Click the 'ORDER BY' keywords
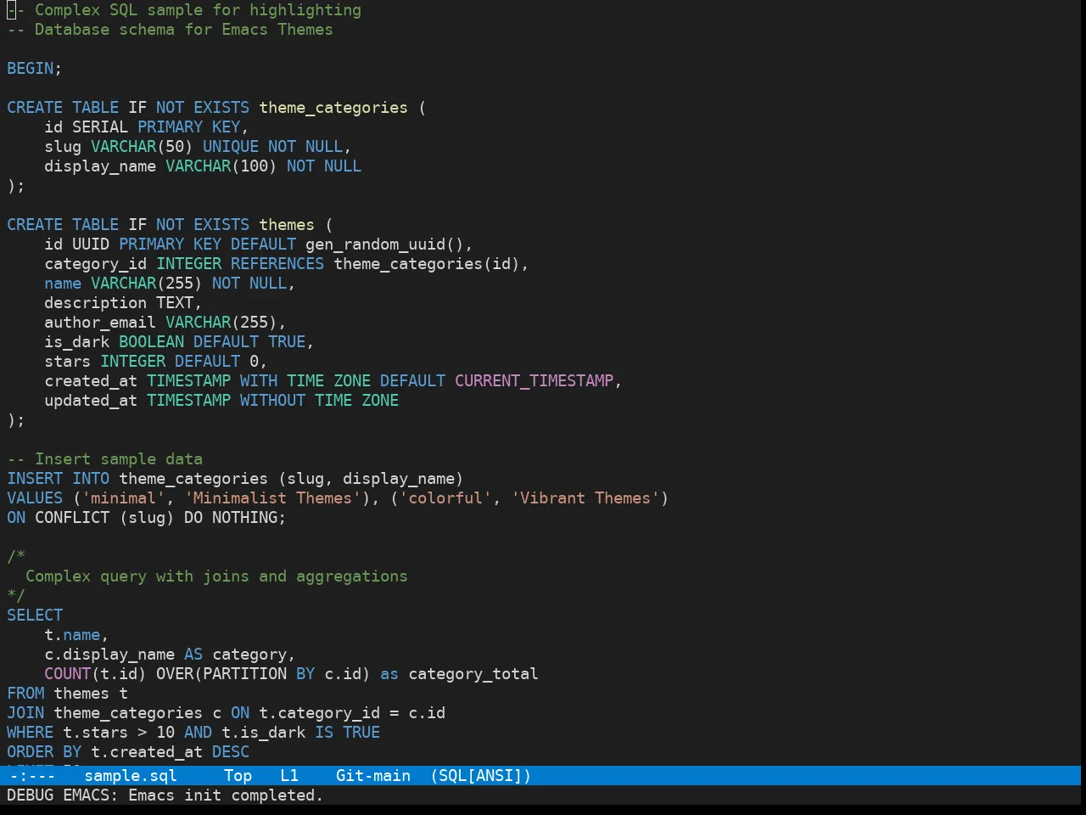Image resolution: width=1086 pixels, height=815 pixels. [x=44, y=752]
